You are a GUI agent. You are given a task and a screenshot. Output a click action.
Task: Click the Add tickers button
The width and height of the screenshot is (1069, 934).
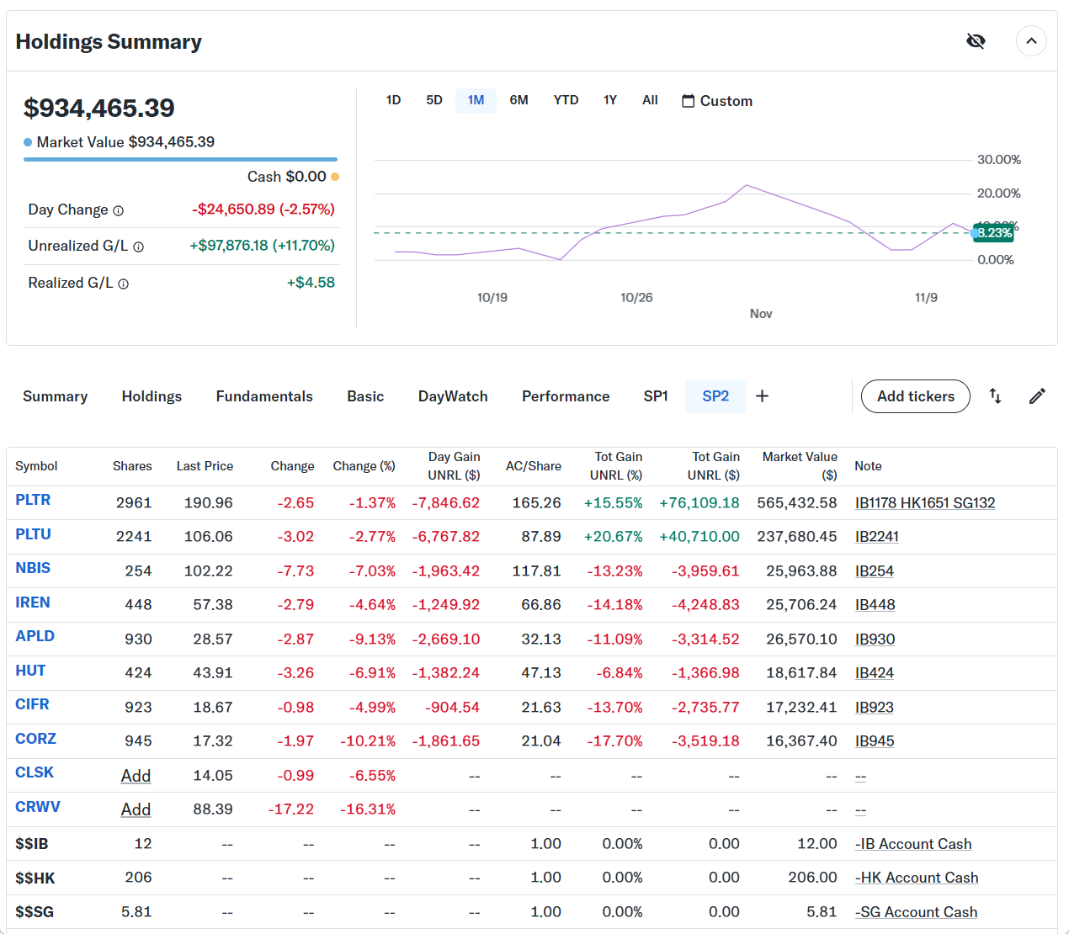pyautogui.click(x=915, y=396)
